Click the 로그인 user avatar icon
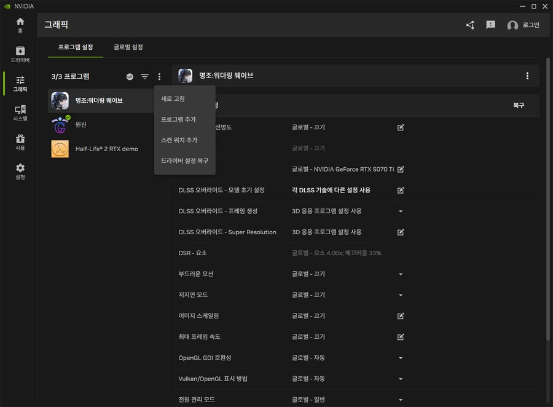Screen dimensions: 553x407 (512, 25)
